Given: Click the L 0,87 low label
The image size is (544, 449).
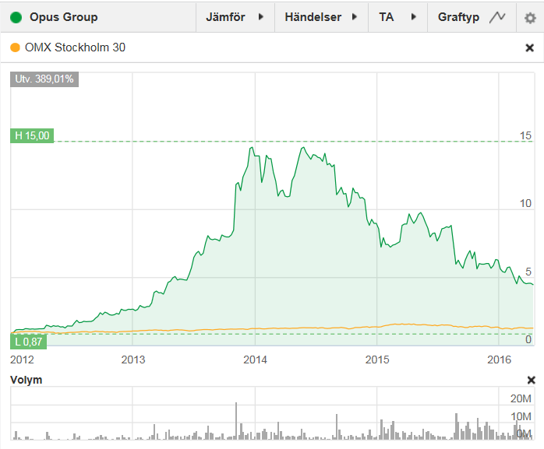Looking at the screenshot, I should point(29,342).
